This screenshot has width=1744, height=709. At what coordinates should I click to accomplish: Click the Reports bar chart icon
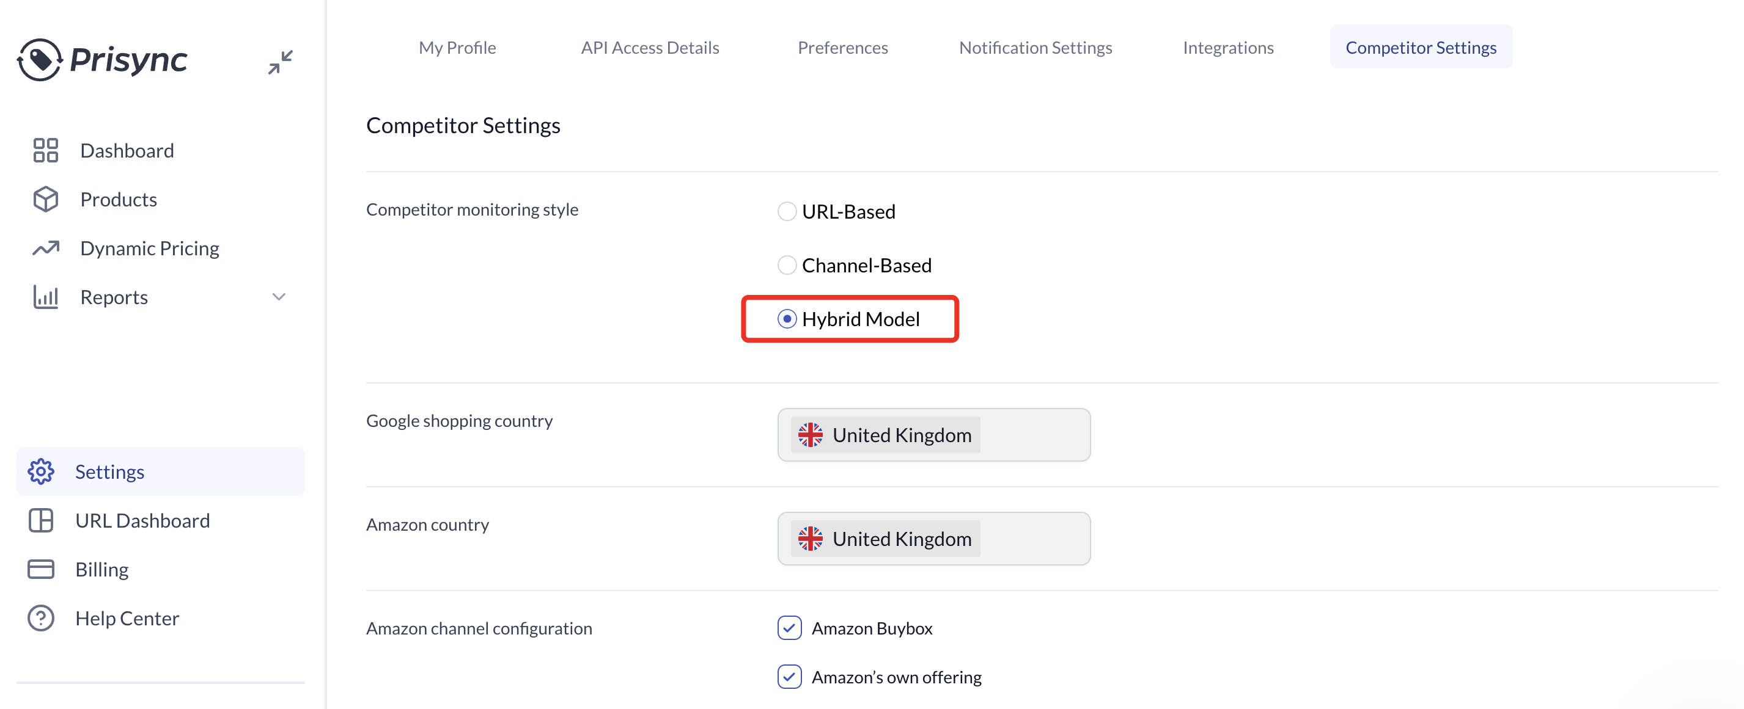click(x=45, y=297)
